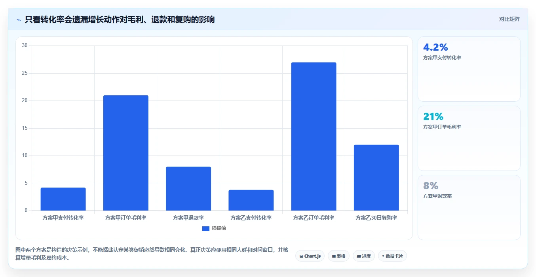Image resolution: width=536 pixels, height=277 pixels.
Task: Open the 4.2% 方案甲支付转化率 card
Action: tap(469, 69)
